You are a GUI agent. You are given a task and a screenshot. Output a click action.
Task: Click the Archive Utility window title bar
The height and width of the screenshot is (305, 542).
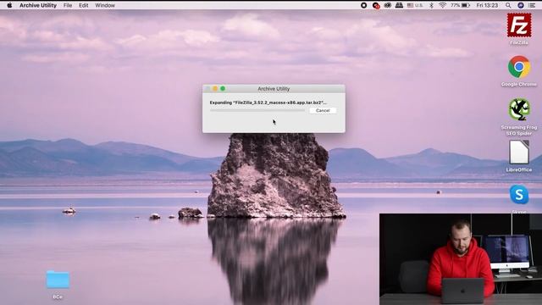[274, 88]
